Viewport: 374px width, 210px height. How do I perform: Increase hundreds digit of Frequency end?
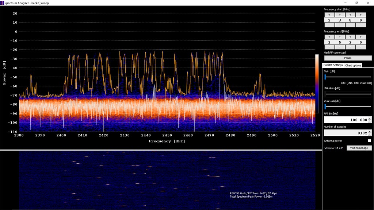pos(340,37)
